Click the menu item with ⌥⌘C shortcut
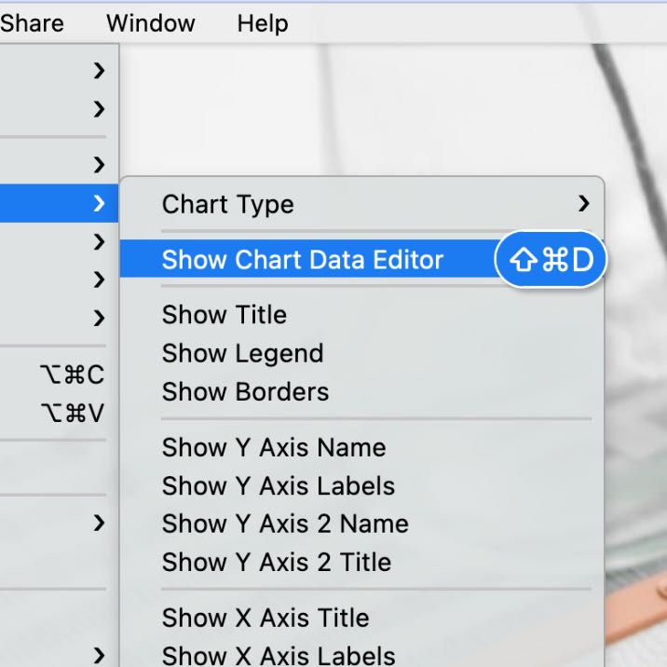This screenshot has height=667, width=667. pos(56,374)
